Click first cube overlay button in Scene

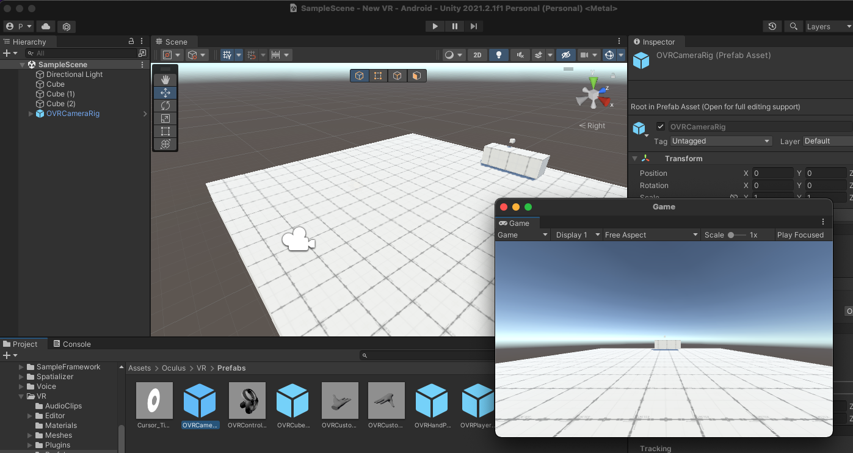click(x=360, y=76)
